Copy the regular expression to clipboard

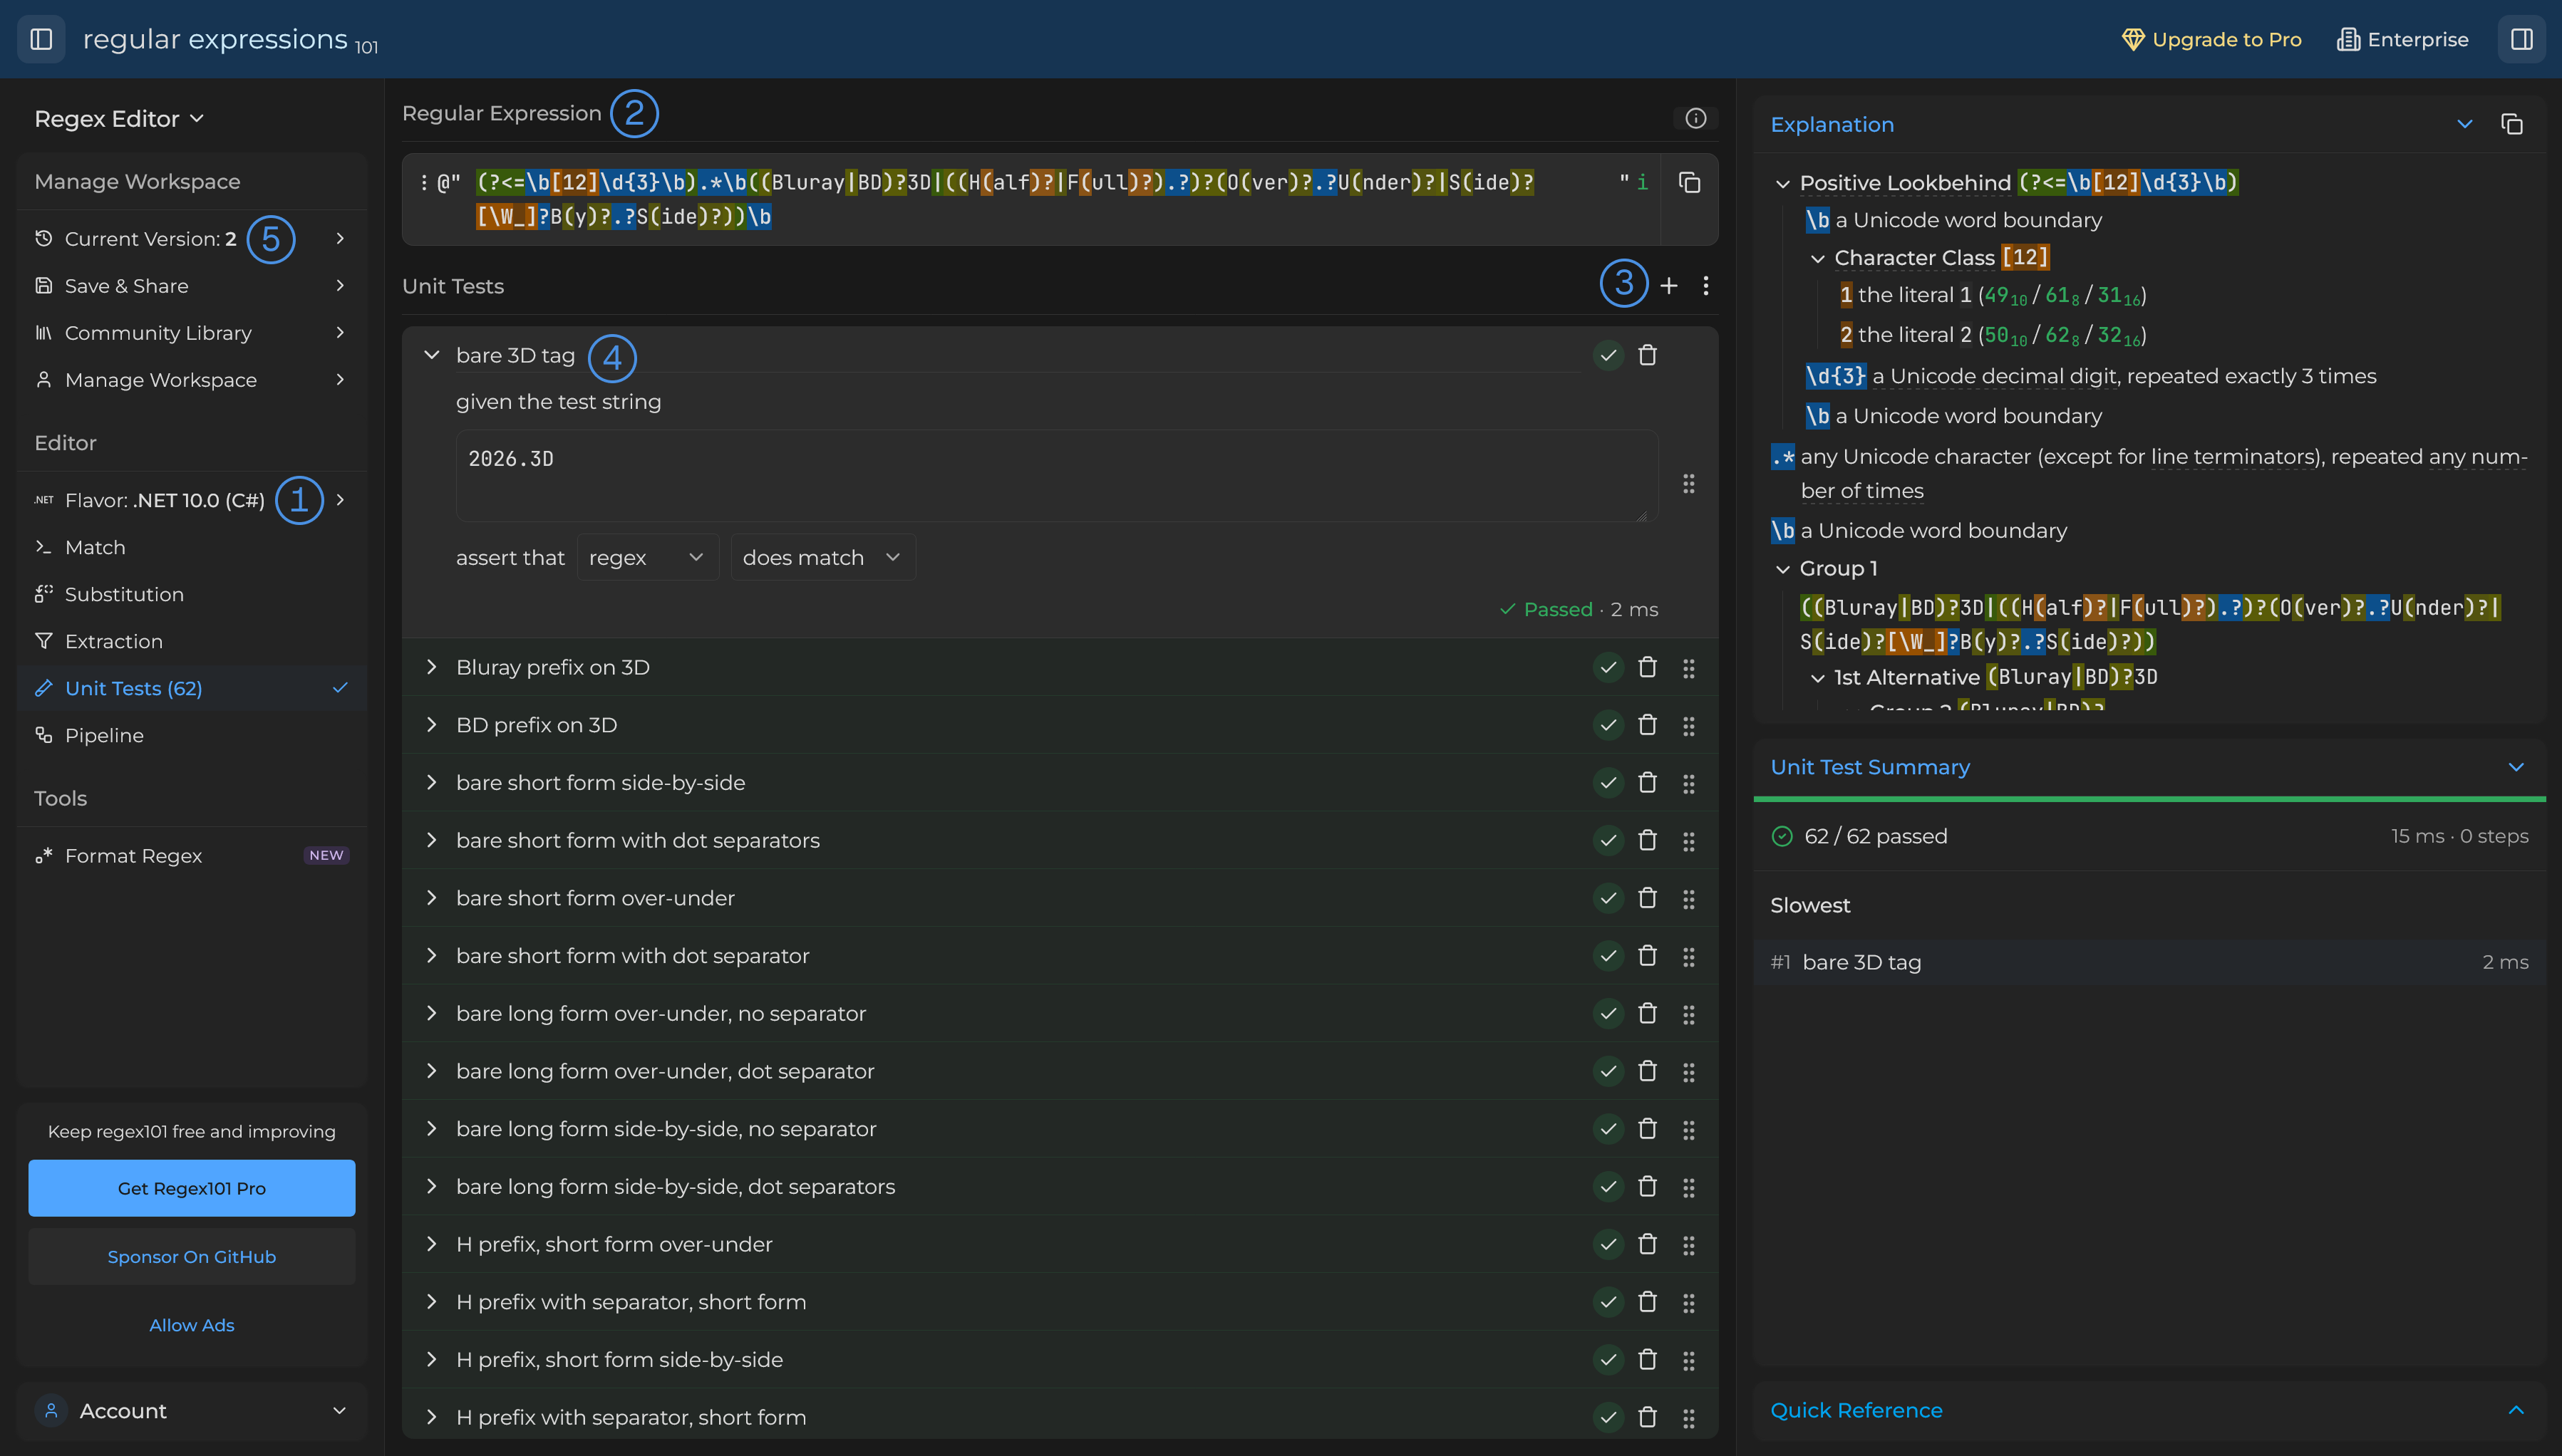tap(1690, 182)
